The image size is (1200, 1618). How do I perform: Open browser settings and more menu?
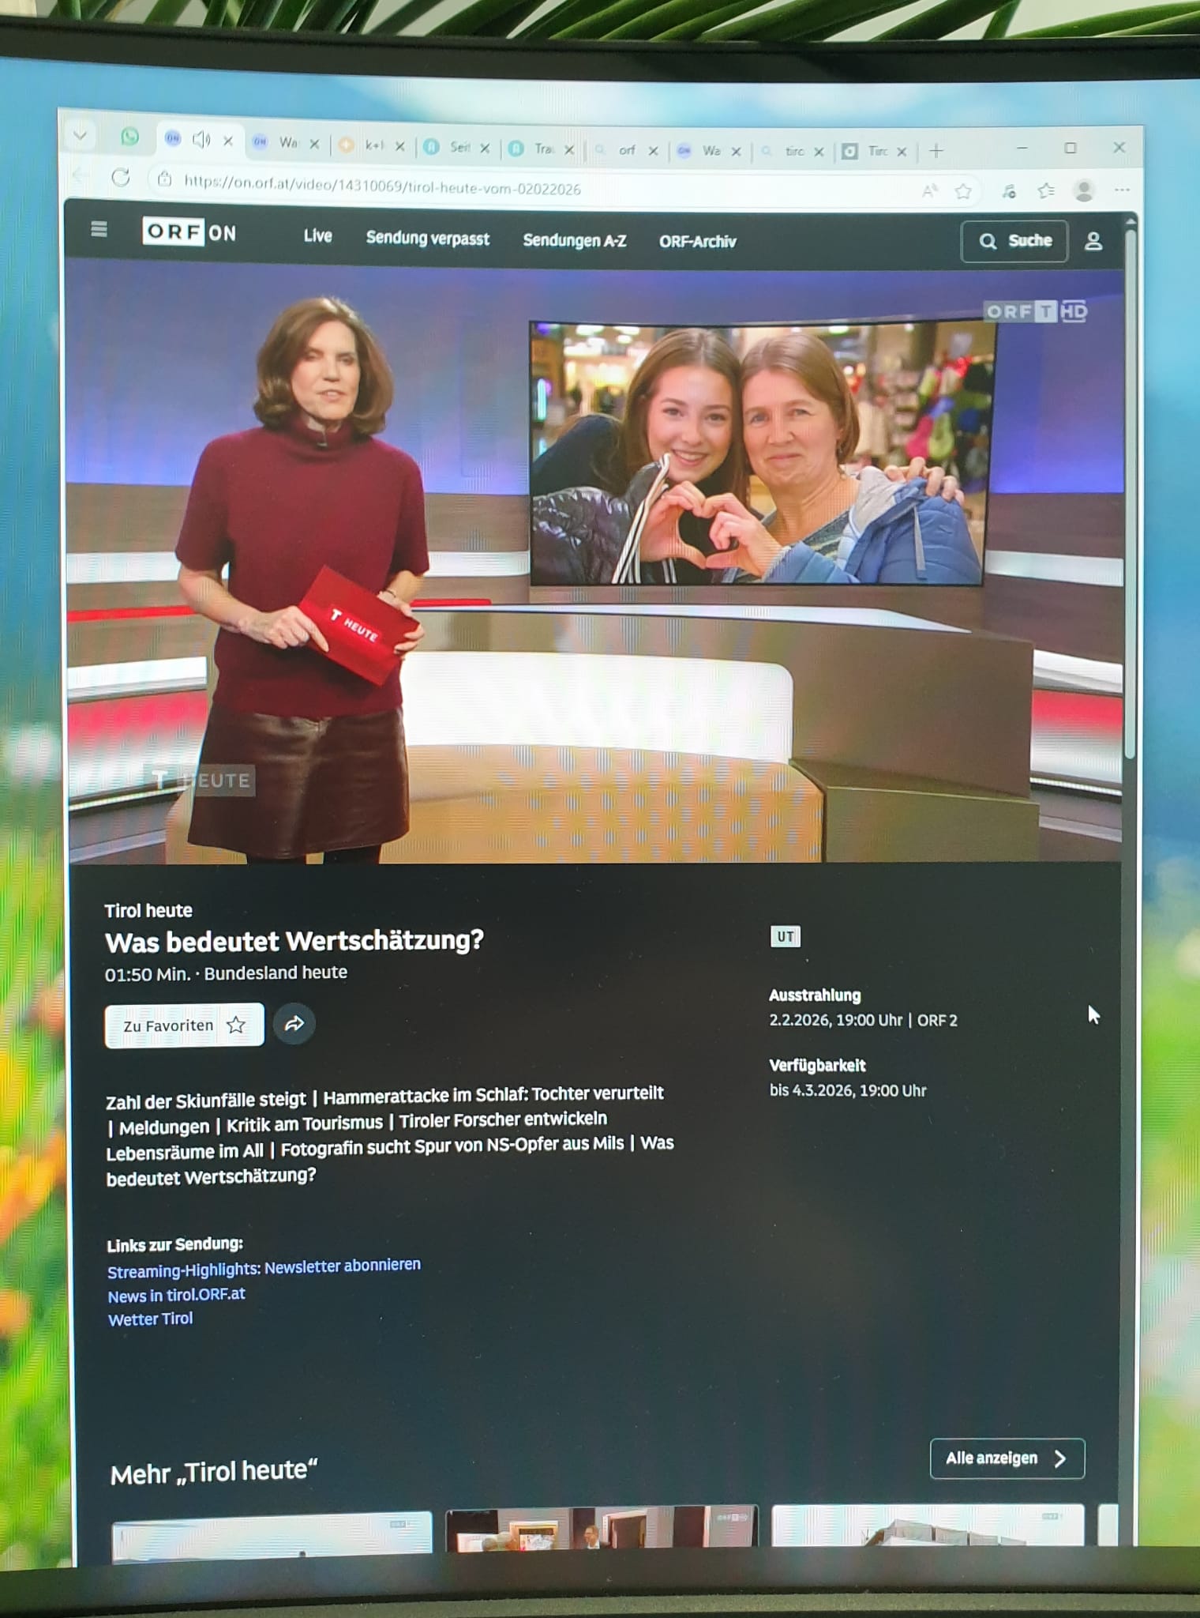click(x=1122, y=190)
